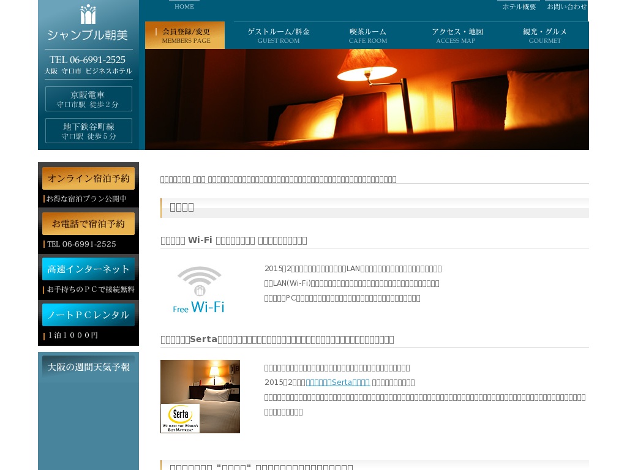Select the 観光・グルメ GOURMET tab
The image size is (627, 470).
(544, 35)
